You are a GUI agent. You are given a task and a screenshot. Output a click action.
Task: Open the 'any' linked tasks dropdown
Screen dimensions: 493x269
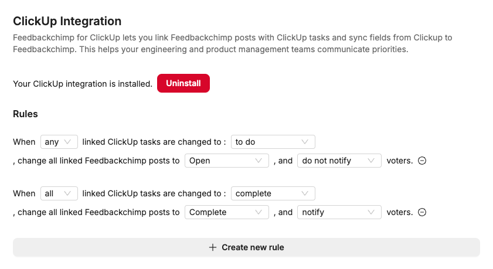(59, 142)
